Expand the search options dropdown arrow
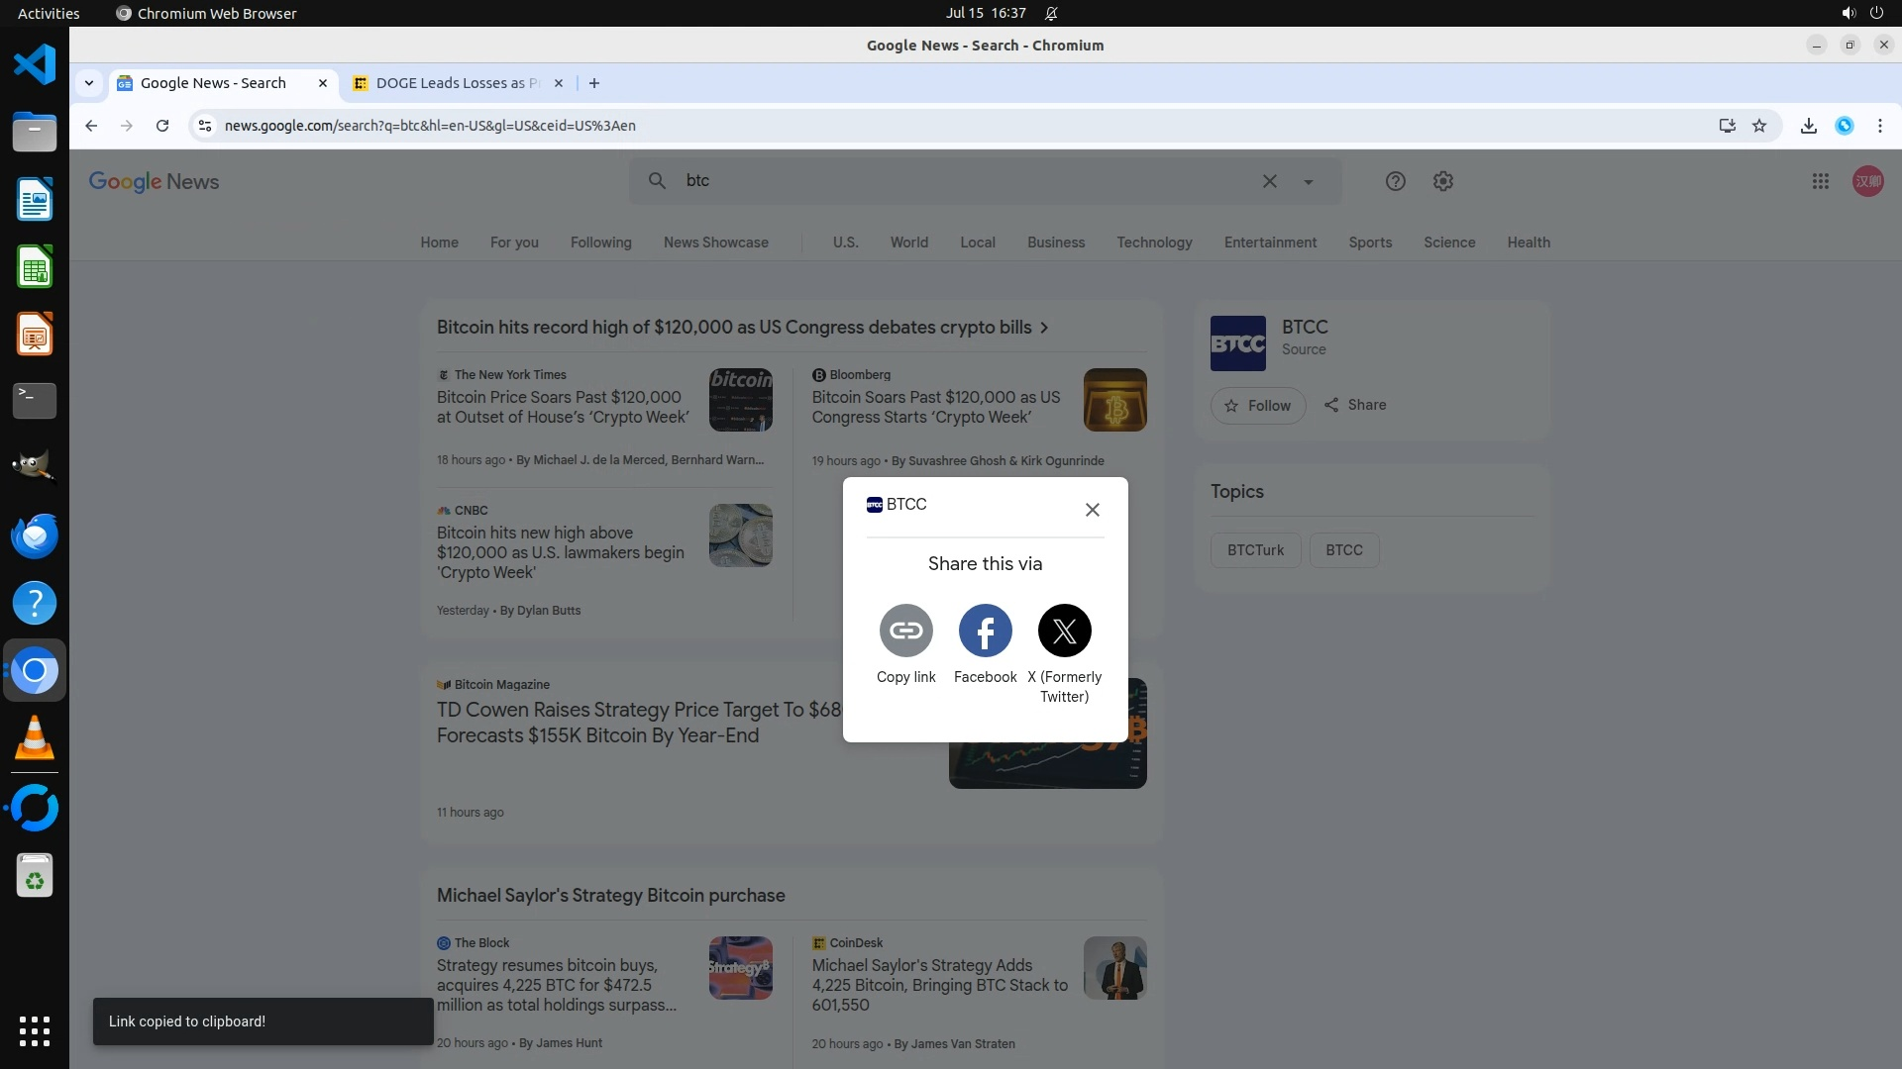 coord(1308,181)
